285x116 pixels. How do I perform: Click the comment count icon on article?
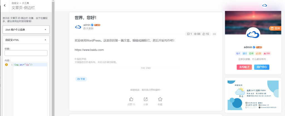pos(188,34)
